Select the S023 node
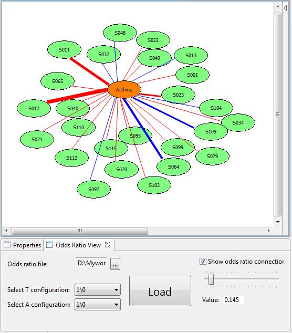 pyautogui.click(x=178, y=95)
